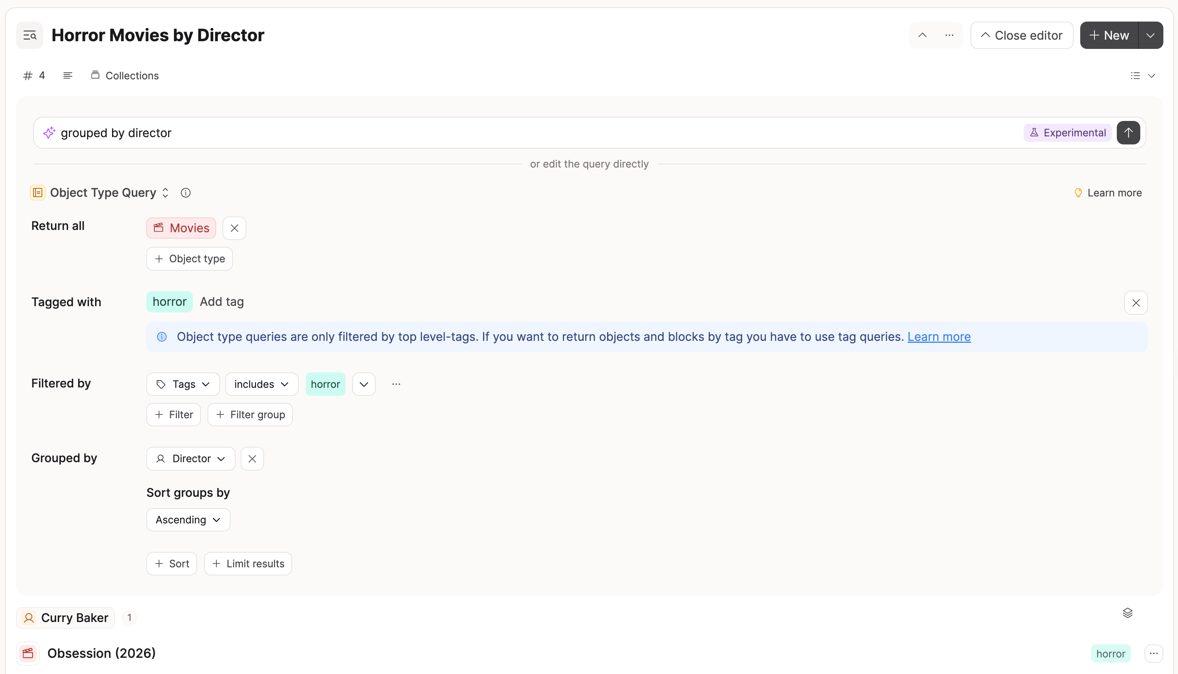Image resolution: width=1178 pixels, height=674 pixels.
Task: Click the Add tag input field
Action: coord(222,302)
